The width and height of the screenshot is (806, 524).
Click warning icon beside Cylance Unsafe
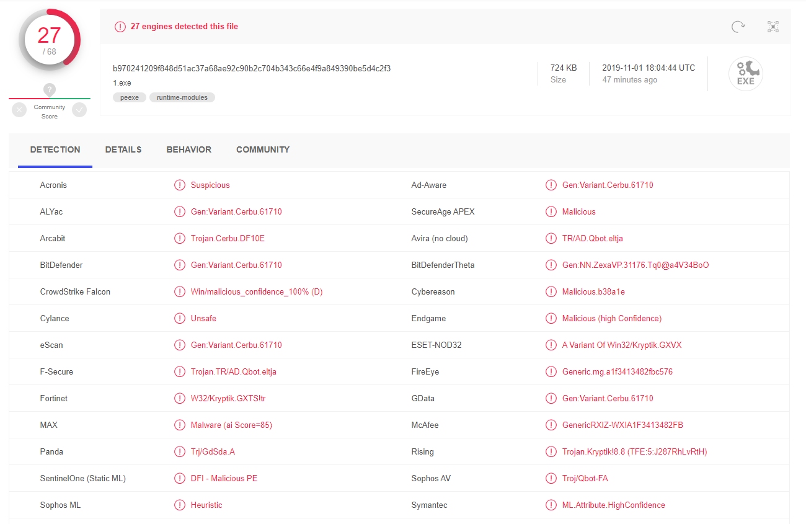(x=180, y=318)
